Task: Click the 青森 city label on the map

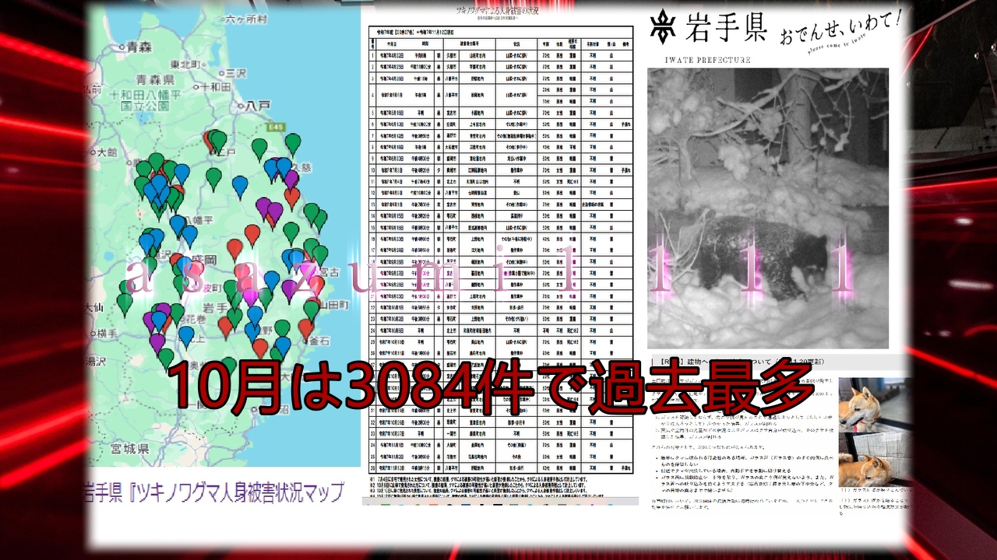Action: coord(140,47)
